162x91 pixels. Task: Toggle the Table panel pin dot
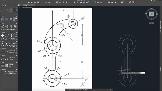click(17, 62)
